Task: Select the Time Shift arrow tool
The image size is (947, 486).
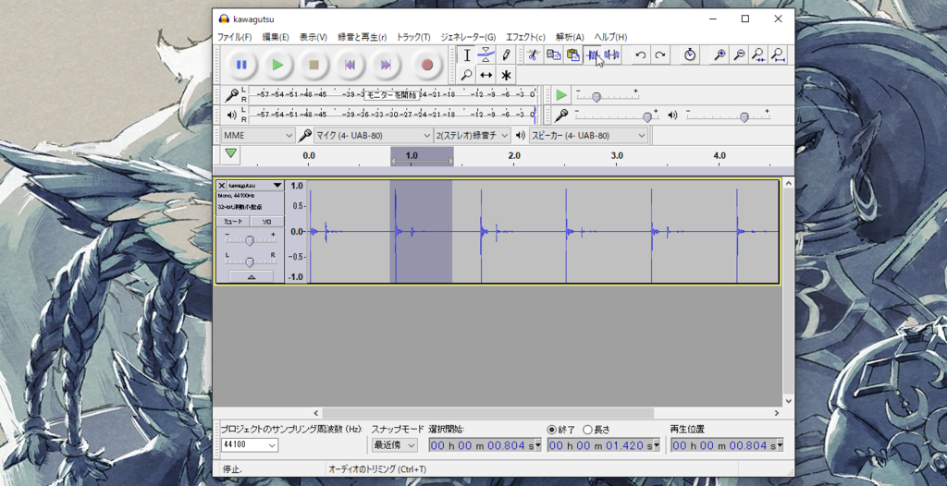Action: [486, 75]
